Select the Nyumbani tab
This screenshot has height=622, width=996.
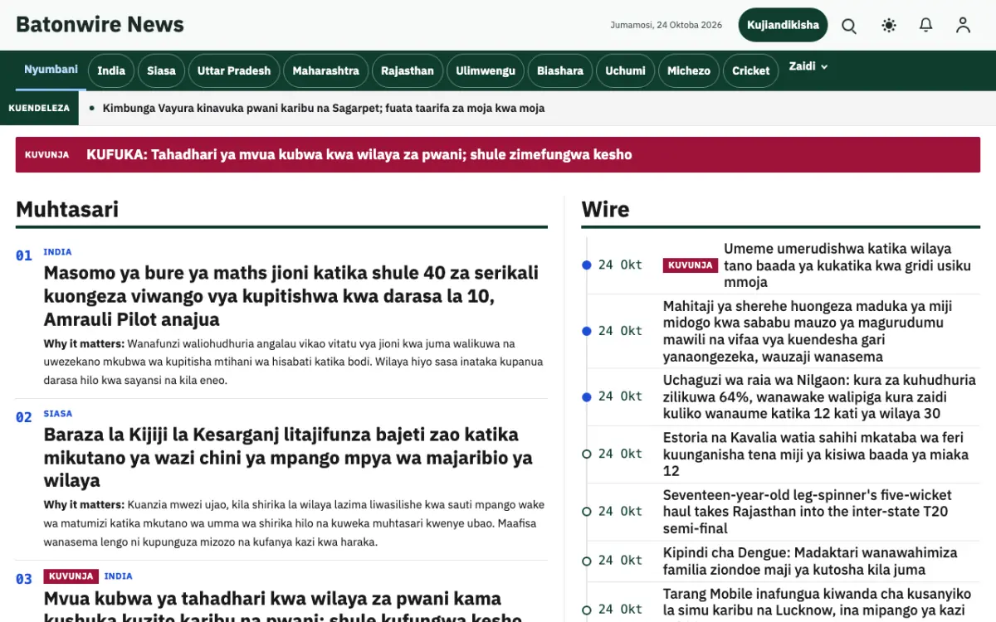click(x=51, y=70)
